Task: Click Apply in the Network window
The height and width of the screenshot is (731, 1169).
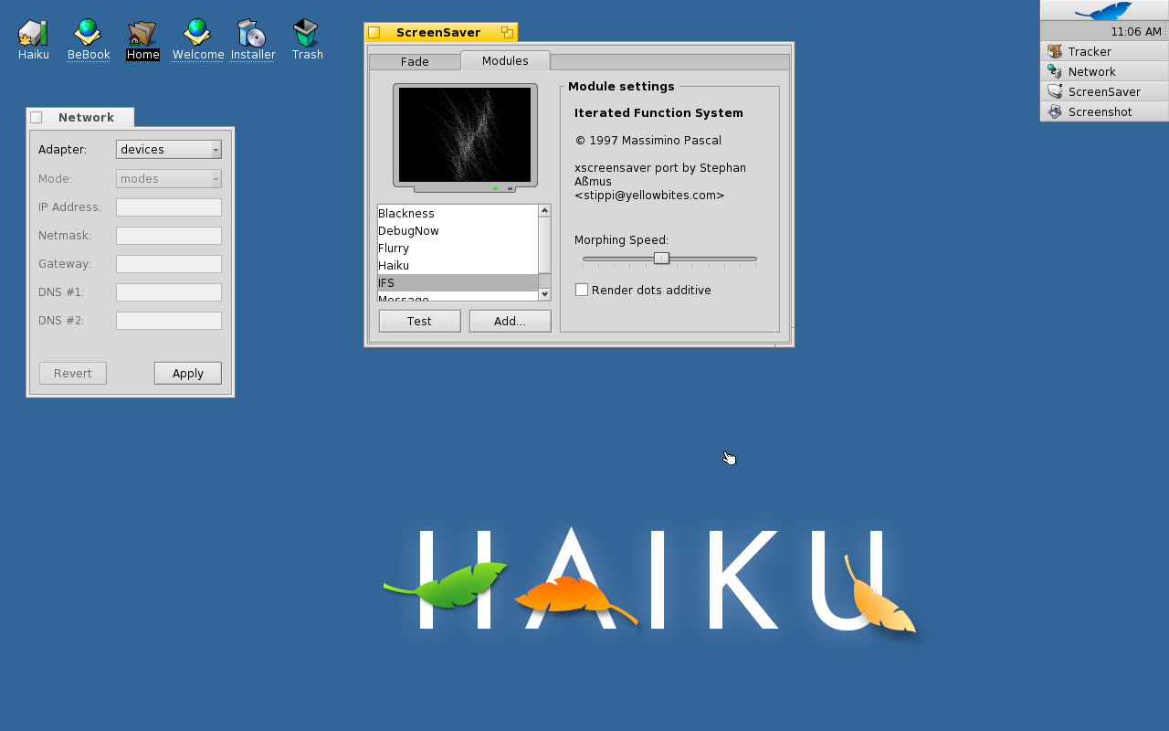Action: coord(188,373)
